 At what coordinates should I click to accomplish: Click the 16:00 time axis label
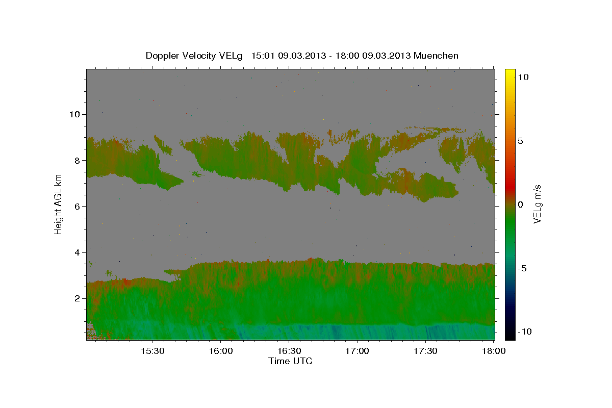[221, 351]
